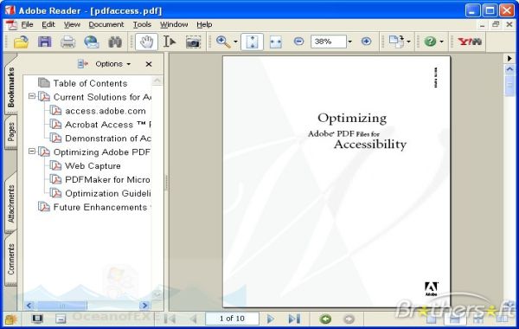Switch to the Pages side tab
519x329 pixels.
click(x=11, y=132)
